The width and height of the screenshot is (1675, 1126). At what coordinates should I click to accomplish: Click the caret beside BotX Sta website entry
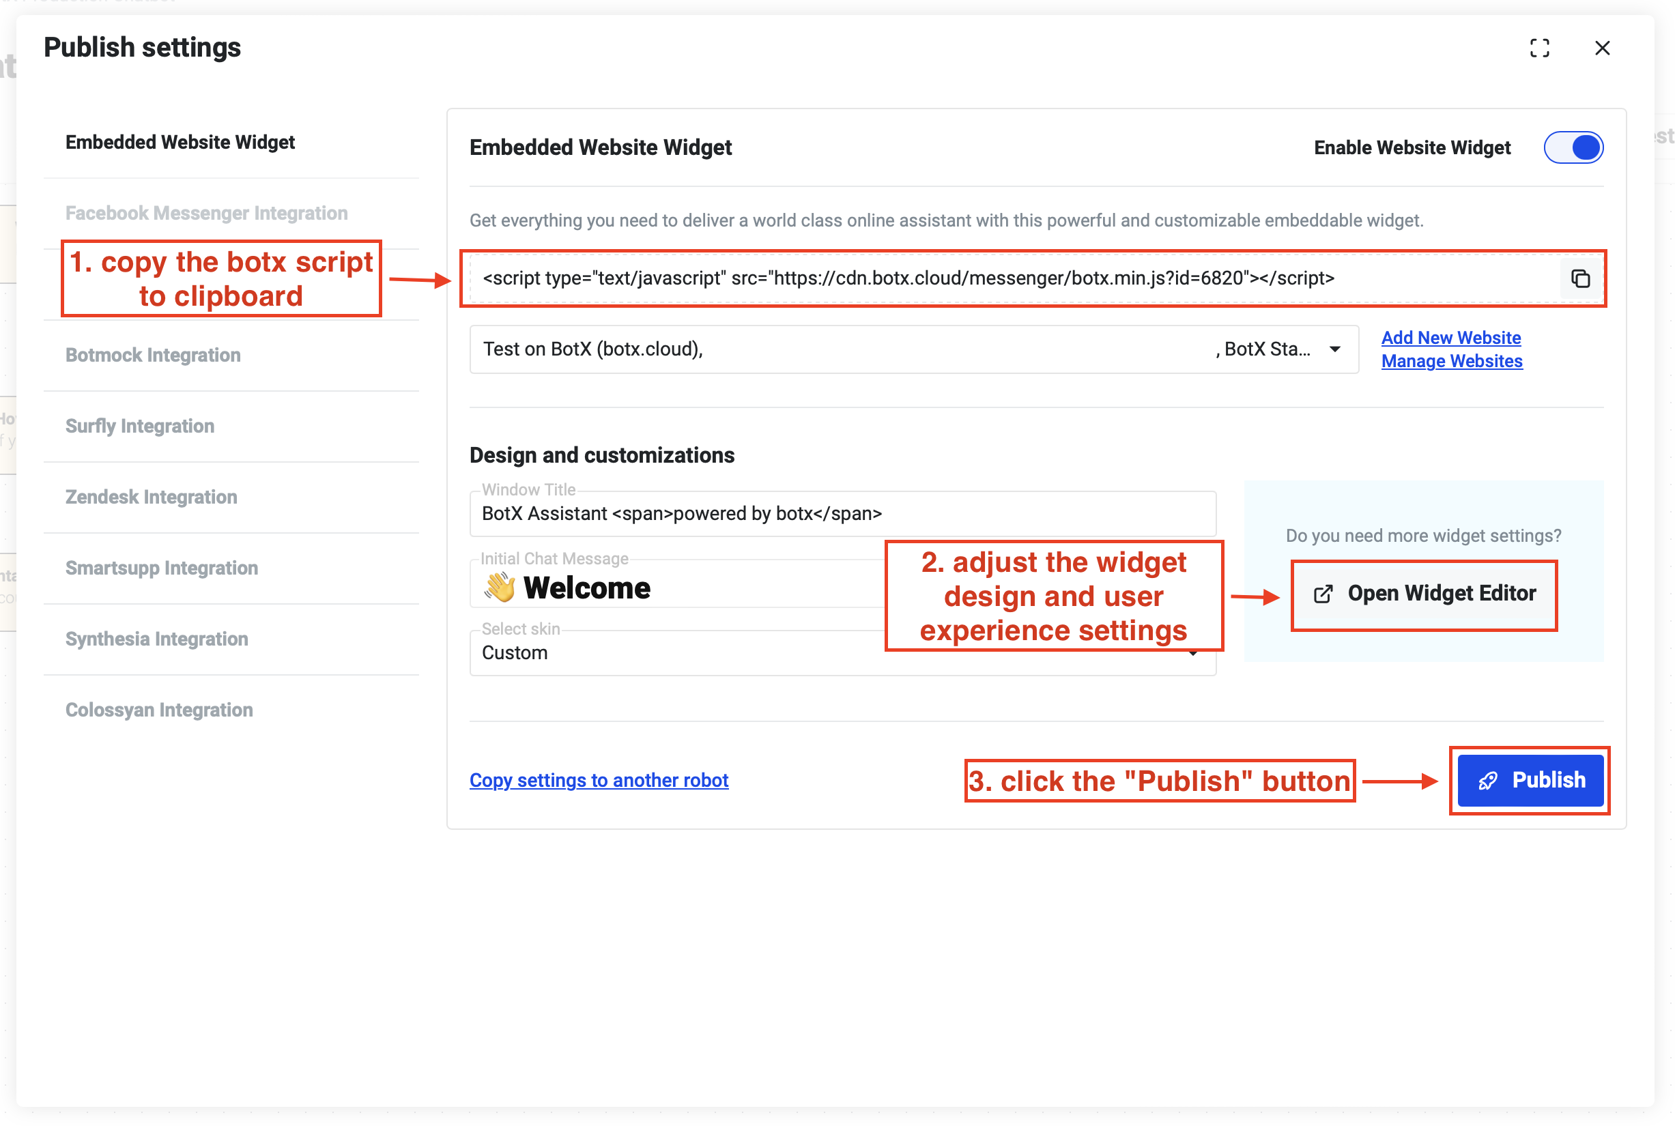tap(1334, 349)
